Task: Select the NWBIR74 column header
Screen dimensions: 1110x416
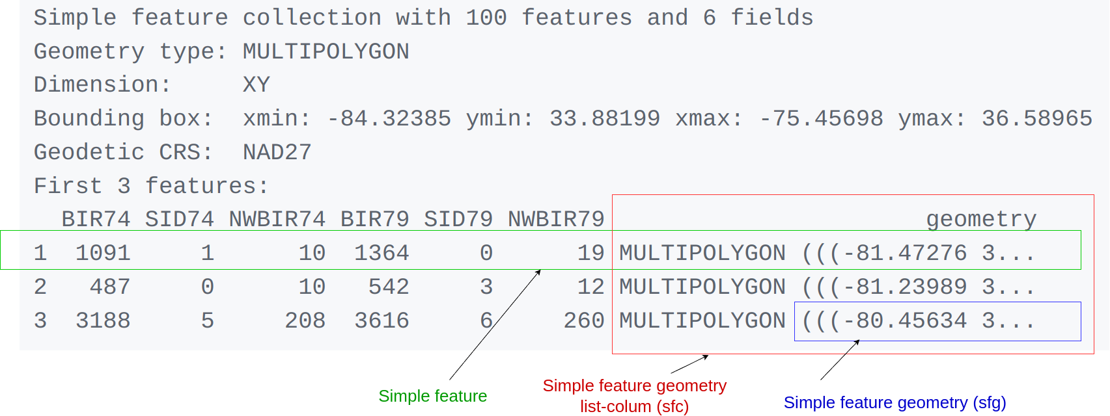Action: pyautogui.click(x=277, y=219)
